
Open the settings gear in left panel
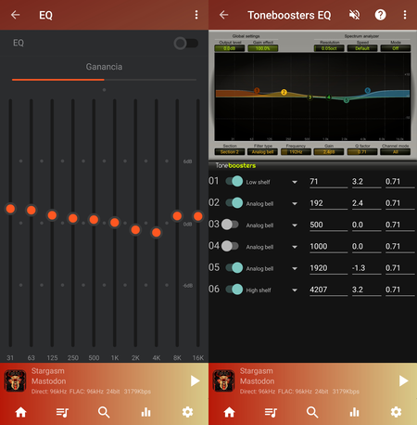(x=187, y=412)
